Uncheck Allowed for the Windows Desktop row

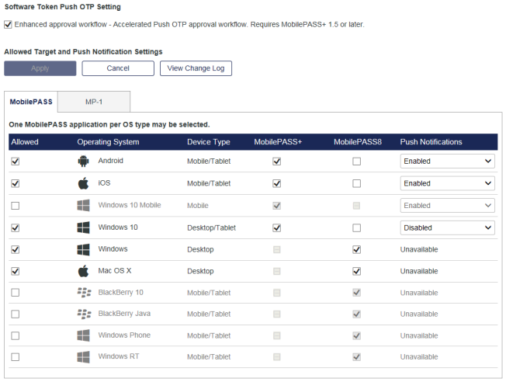[16, 249]
